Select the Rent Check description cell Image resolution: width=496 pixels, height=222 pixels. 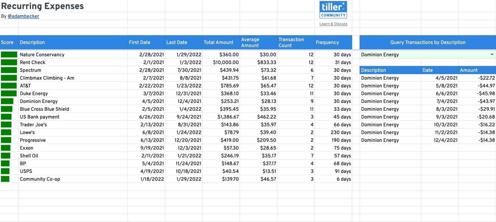tap(33, 62)
